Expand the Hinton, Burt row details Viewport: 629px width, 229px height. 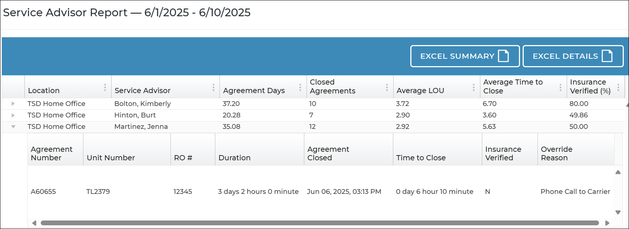pyautogui.click(x=13, y=115)
